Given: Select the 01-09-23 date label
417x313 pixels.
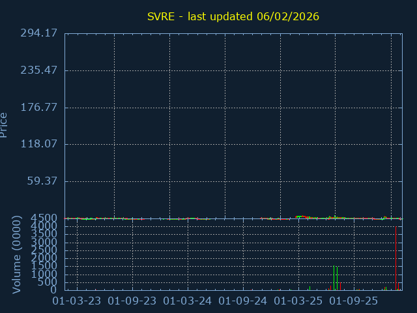Looking at the screenshot, I should (132, 301).
